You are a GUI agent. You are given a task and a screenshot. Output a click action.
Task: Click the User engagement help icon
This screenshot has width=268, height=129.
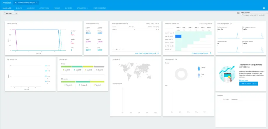click(230, 23)
